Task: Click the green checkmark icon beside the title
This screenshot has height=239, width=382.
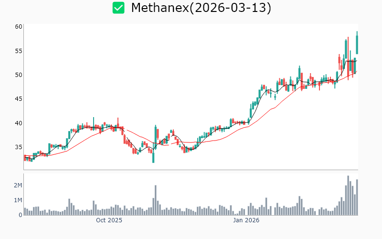Action: coord(118,8)
